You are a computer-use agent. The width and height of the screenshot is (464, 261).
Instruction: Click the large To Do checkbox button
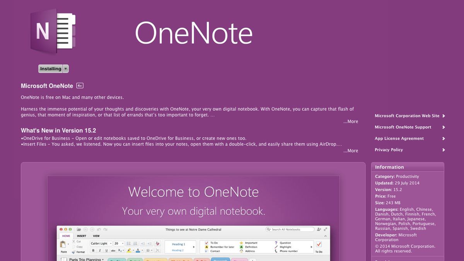(x=319, y=244)
